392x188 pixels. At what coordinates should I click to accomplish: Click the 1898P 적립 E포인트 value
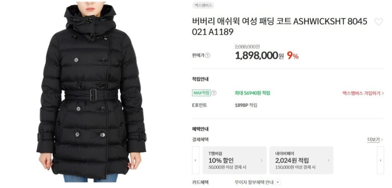coord(246,105)
